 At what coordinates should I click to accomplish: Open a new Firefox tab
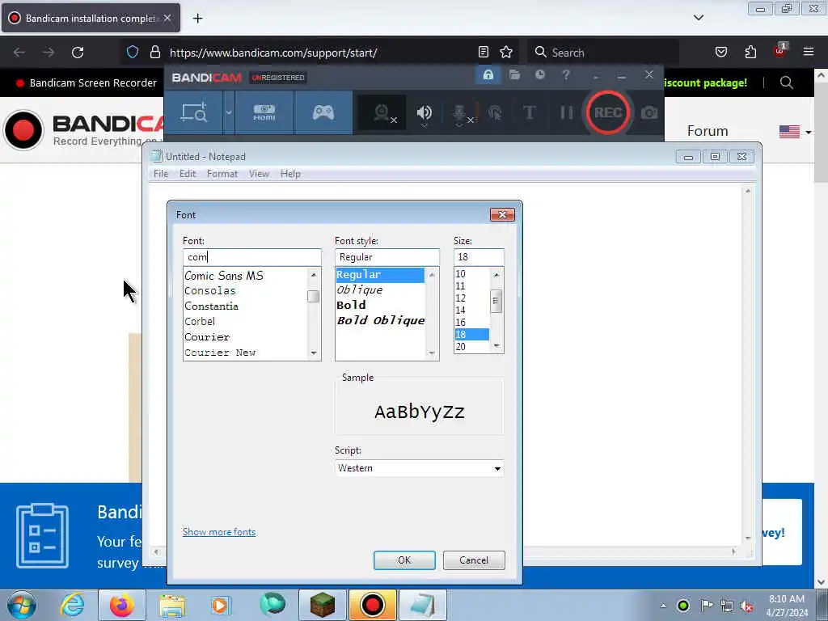click(x=197, y=19)
